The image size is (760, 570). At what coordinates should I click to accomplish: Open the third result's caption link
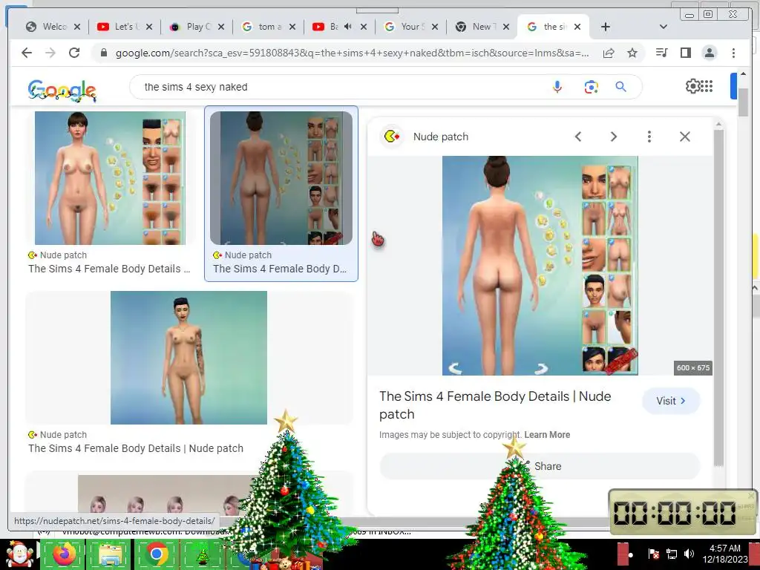[136, 448]
